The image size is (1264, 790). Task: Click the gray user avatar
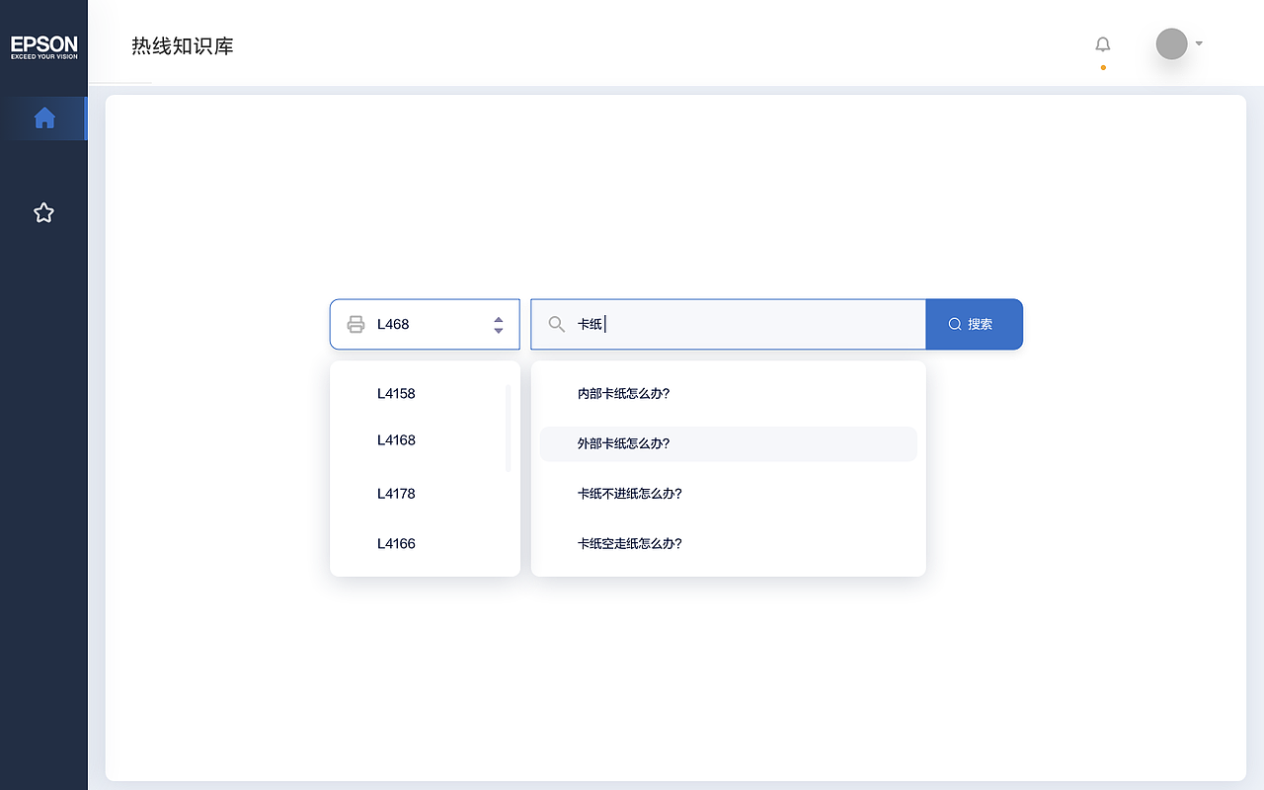coord(1171,43)
